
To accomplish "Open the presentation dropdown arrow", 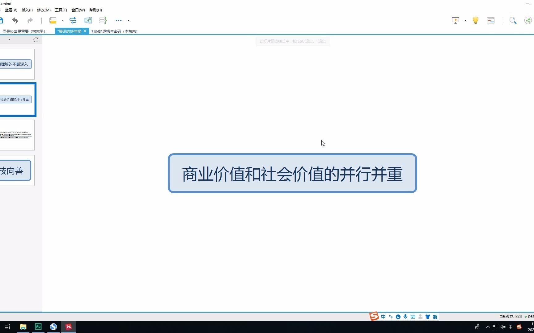I will point(465,20).
